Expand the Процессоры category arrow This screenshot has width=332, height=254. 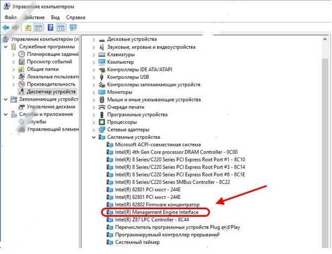[94, 123]
